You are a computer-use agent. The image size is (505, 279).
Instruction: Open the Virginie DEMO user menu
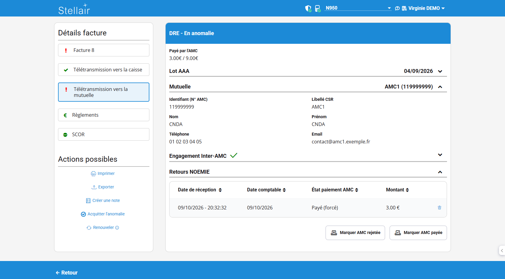click(x=427, y=8)
